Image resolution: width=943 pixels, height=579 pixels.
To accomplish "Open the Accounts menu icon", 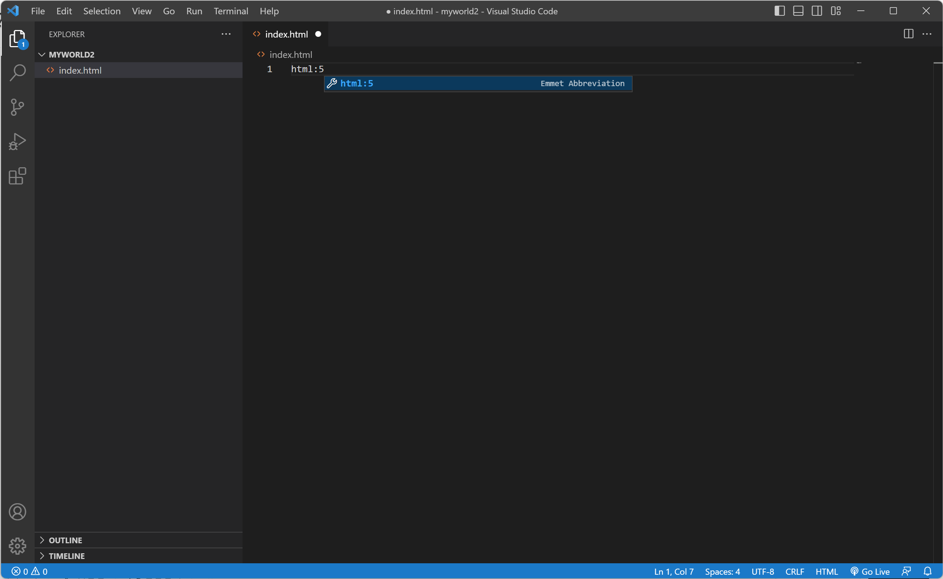I will tap(17, 511).
